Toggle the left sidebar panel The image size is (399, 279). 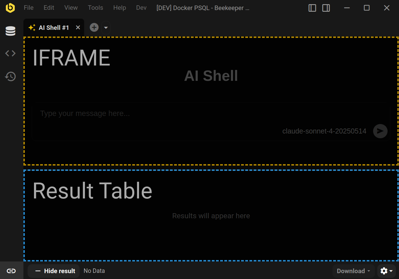click(x=312, y=8)
